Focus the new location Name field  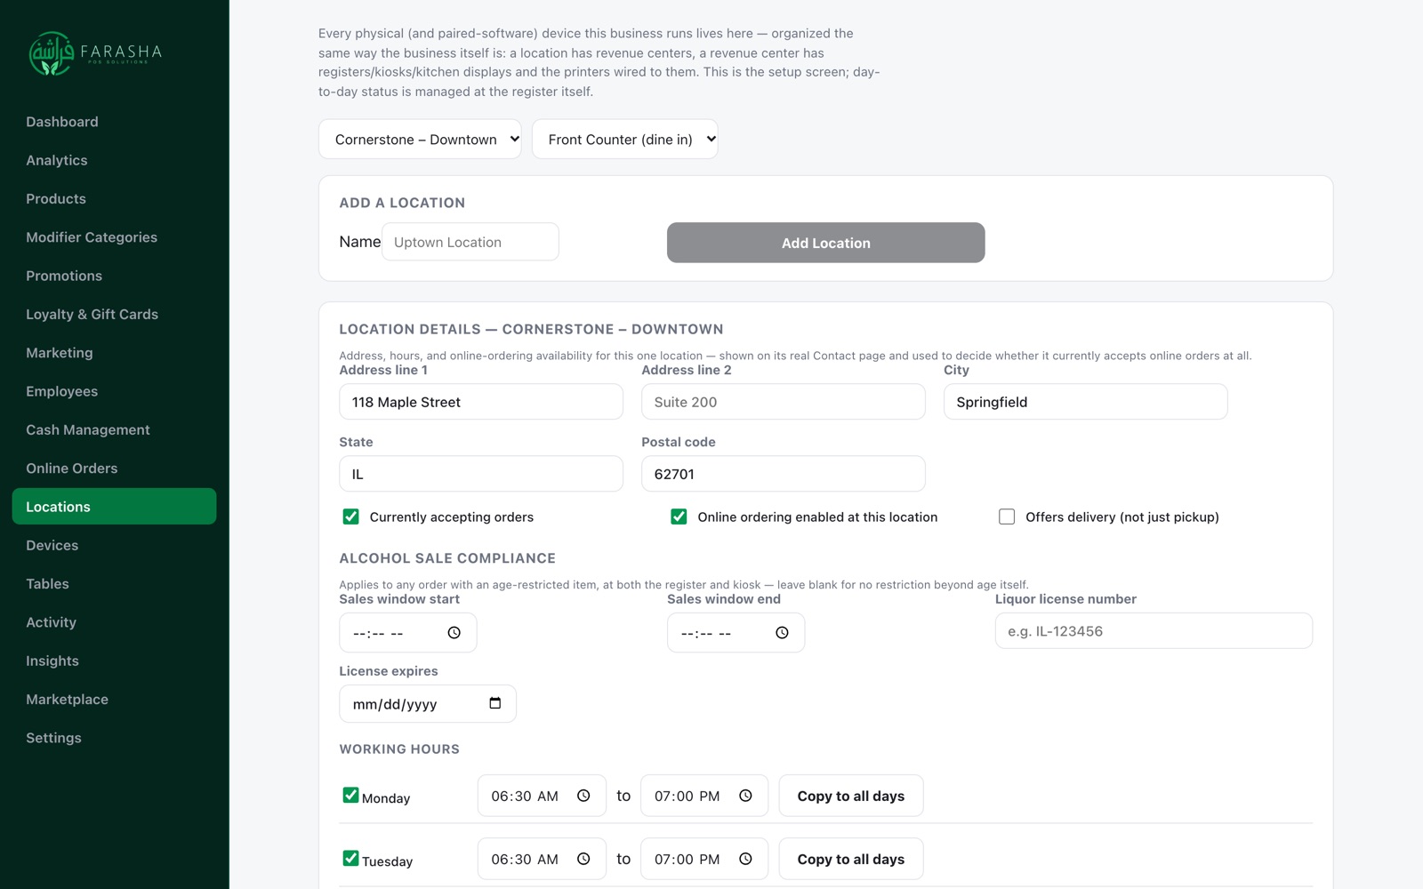[470, 242]
